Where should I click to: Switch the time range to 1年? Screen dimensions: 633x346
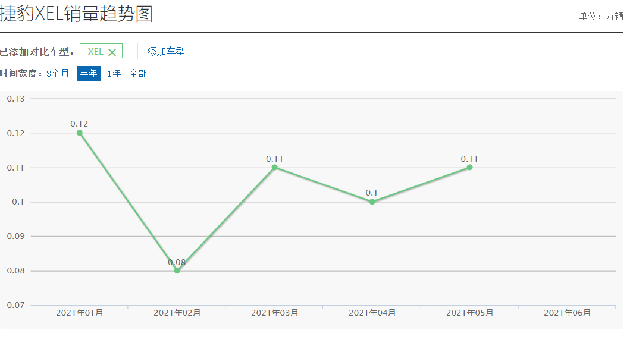tap(114, 73)
